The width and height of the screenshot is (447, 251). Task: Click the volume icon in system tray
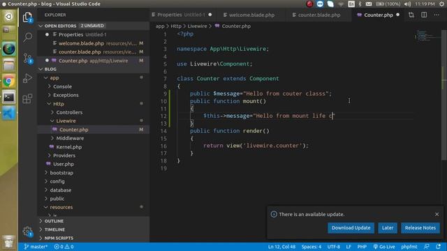(x=408, y=4)
